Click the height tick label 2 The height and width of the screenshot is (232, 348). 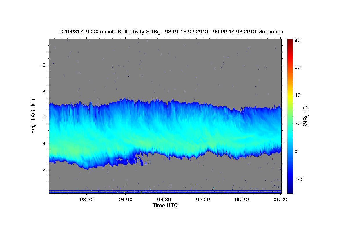pos(43,170)
